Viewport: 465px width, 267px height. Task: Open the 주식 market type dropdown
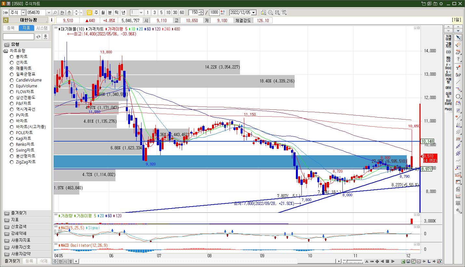pos(23,13)
